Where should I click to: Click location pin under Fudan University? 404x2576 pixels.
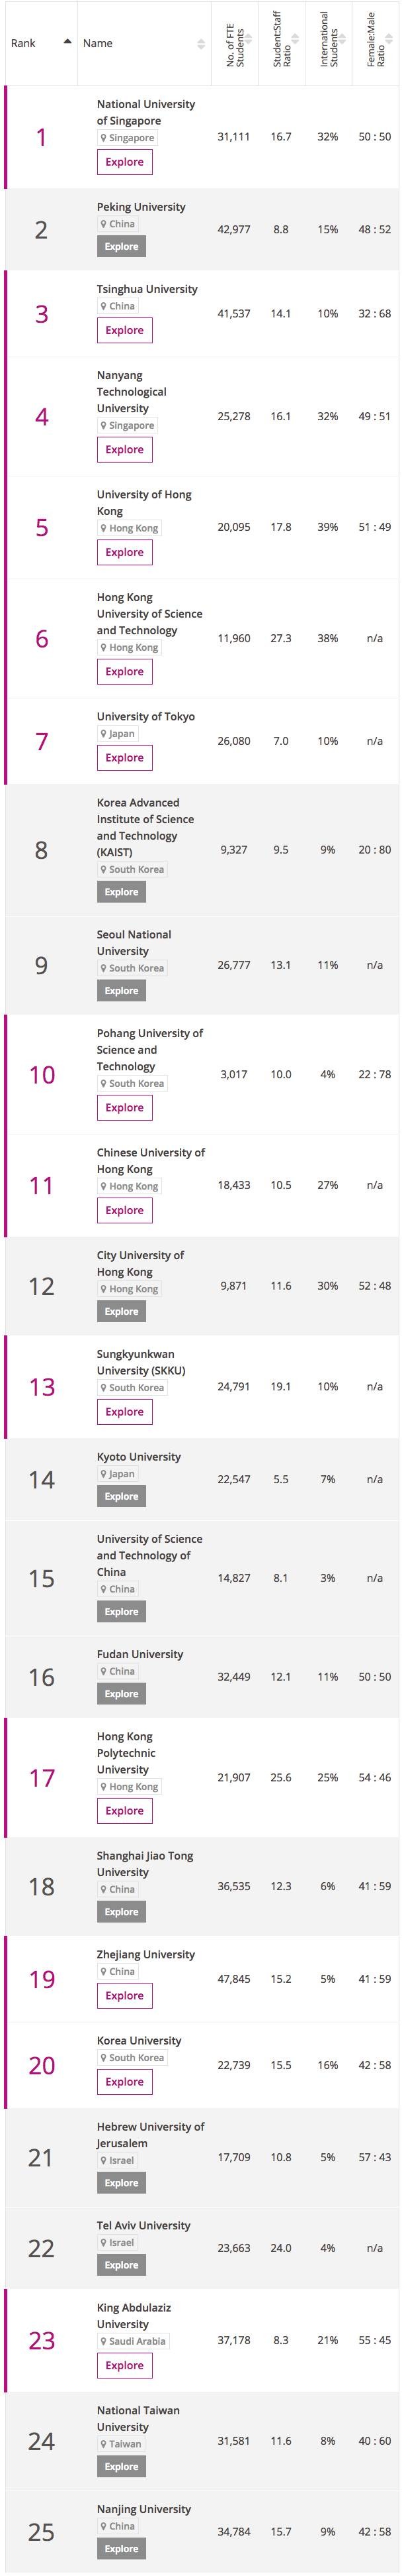(102, 1671)
